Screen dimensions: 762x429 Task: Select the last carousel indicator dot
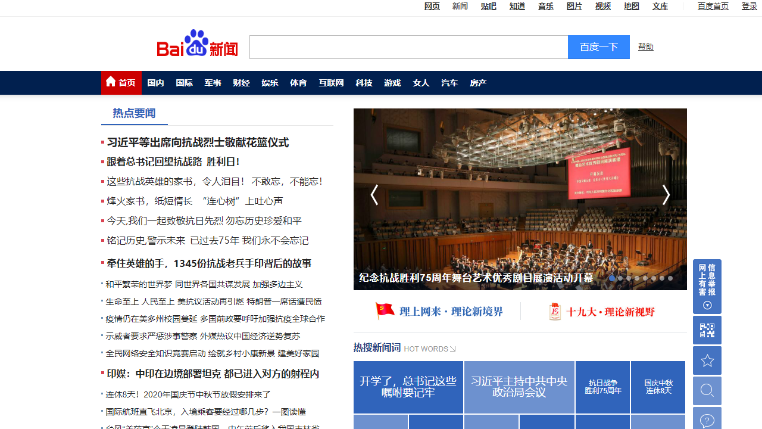pos(670,278)
